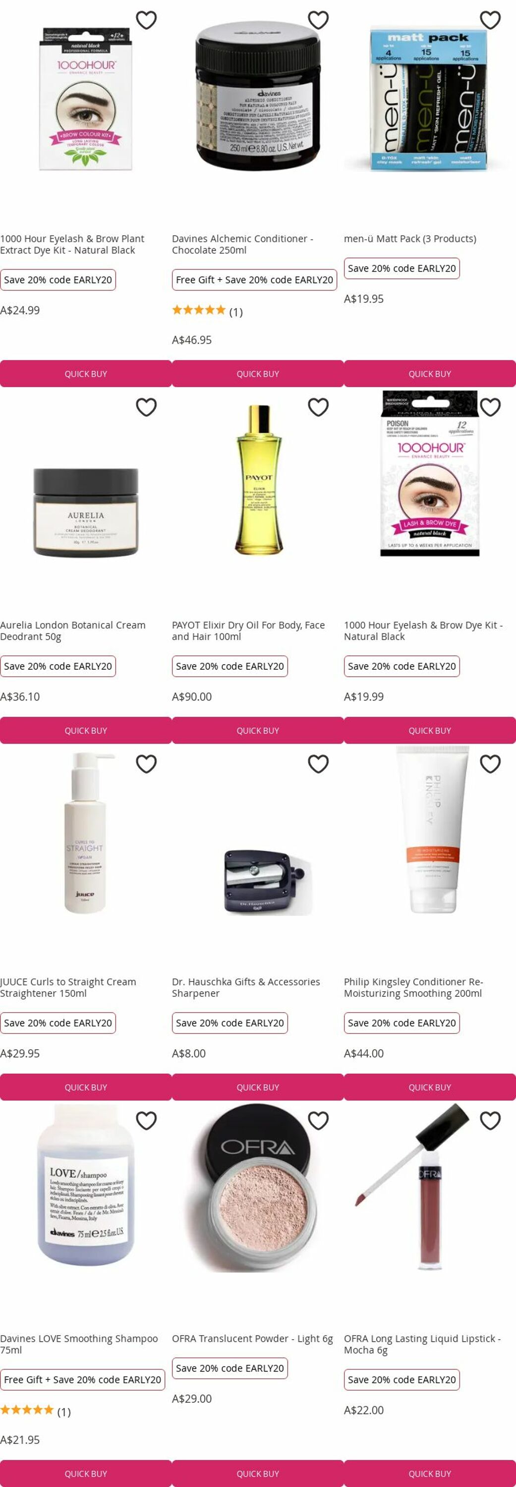This screenshot has width=516, height=1487.
Task: Open Philip Kingsley Conditioner Re-Moisturizing product title
Action: coord(413,987)
